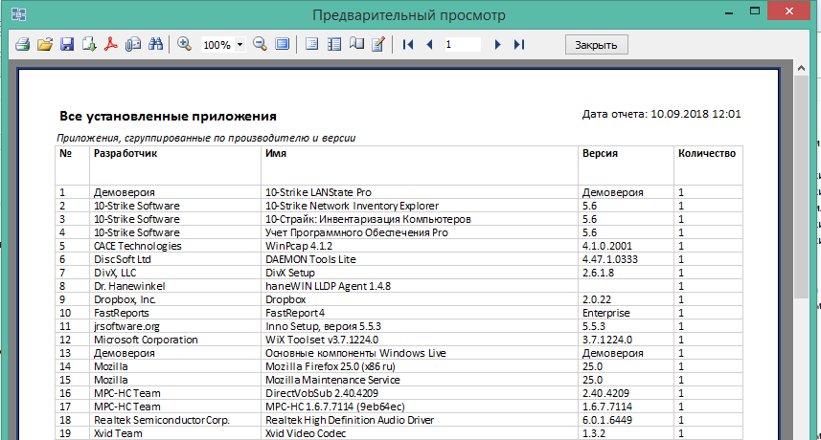Click the app icon in the title bar

click(x=18, y=14)
